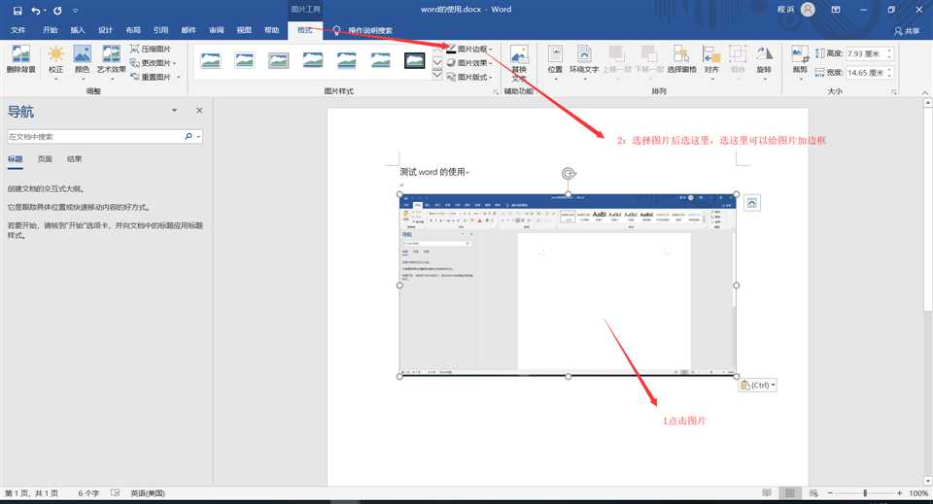Switch to read mode view icon
The width and height of the screenshot is (933, 504).
[x=767, y=493]
